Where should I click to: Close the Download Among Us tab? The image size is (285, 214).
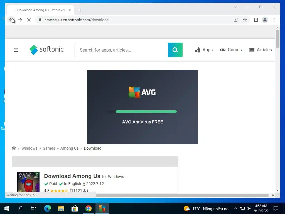click(x=69, y=10)
